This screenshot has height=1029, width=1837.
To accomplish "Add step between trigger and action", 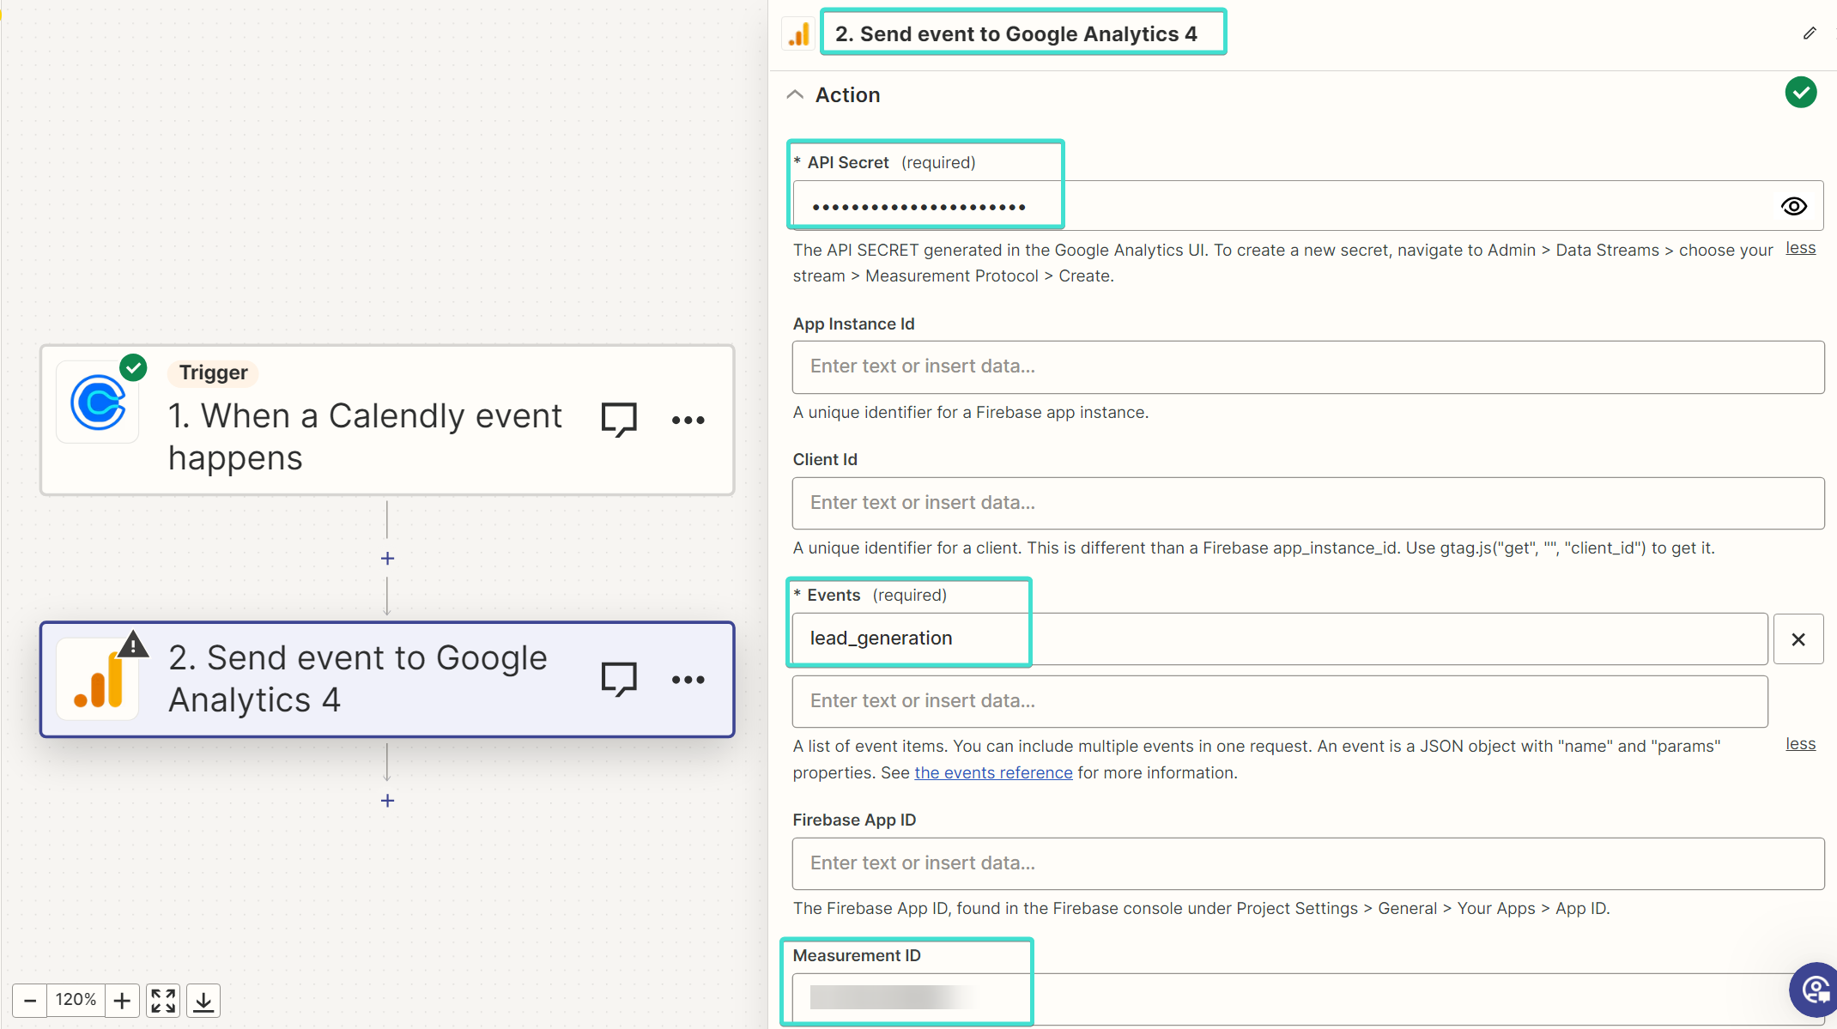I will [387, 559].
